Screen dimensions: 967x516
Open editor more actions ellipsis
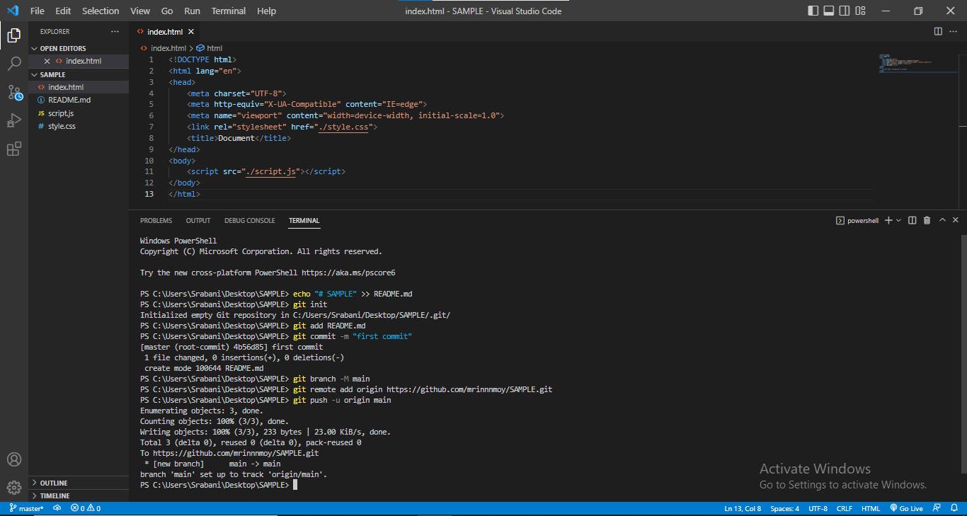pos(955,31)
